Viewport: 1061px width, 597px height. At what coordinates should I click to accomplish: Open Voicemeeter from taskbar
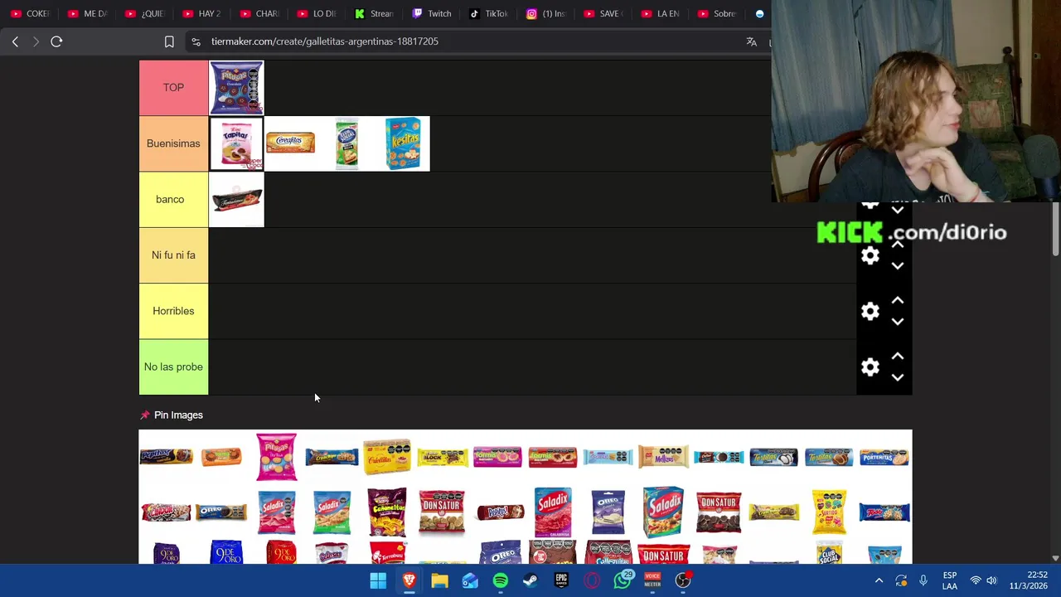(652, 580)
